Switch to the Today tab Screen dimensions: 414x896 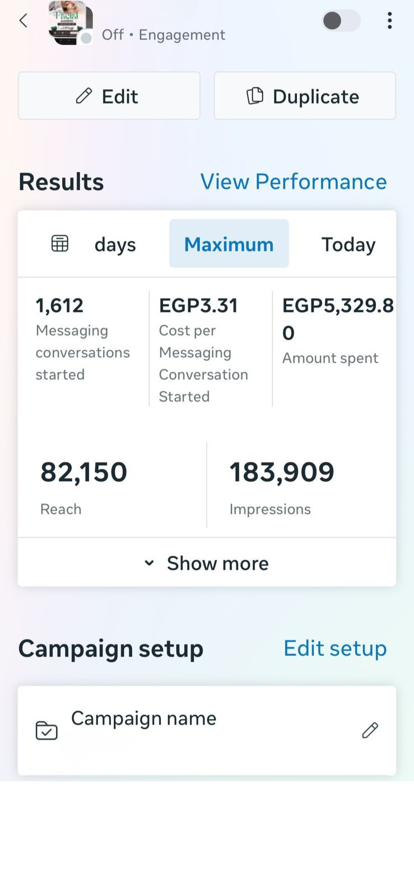[348, 244]
